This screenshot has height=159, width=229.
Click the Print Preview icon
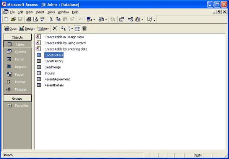tap(36, 19)
